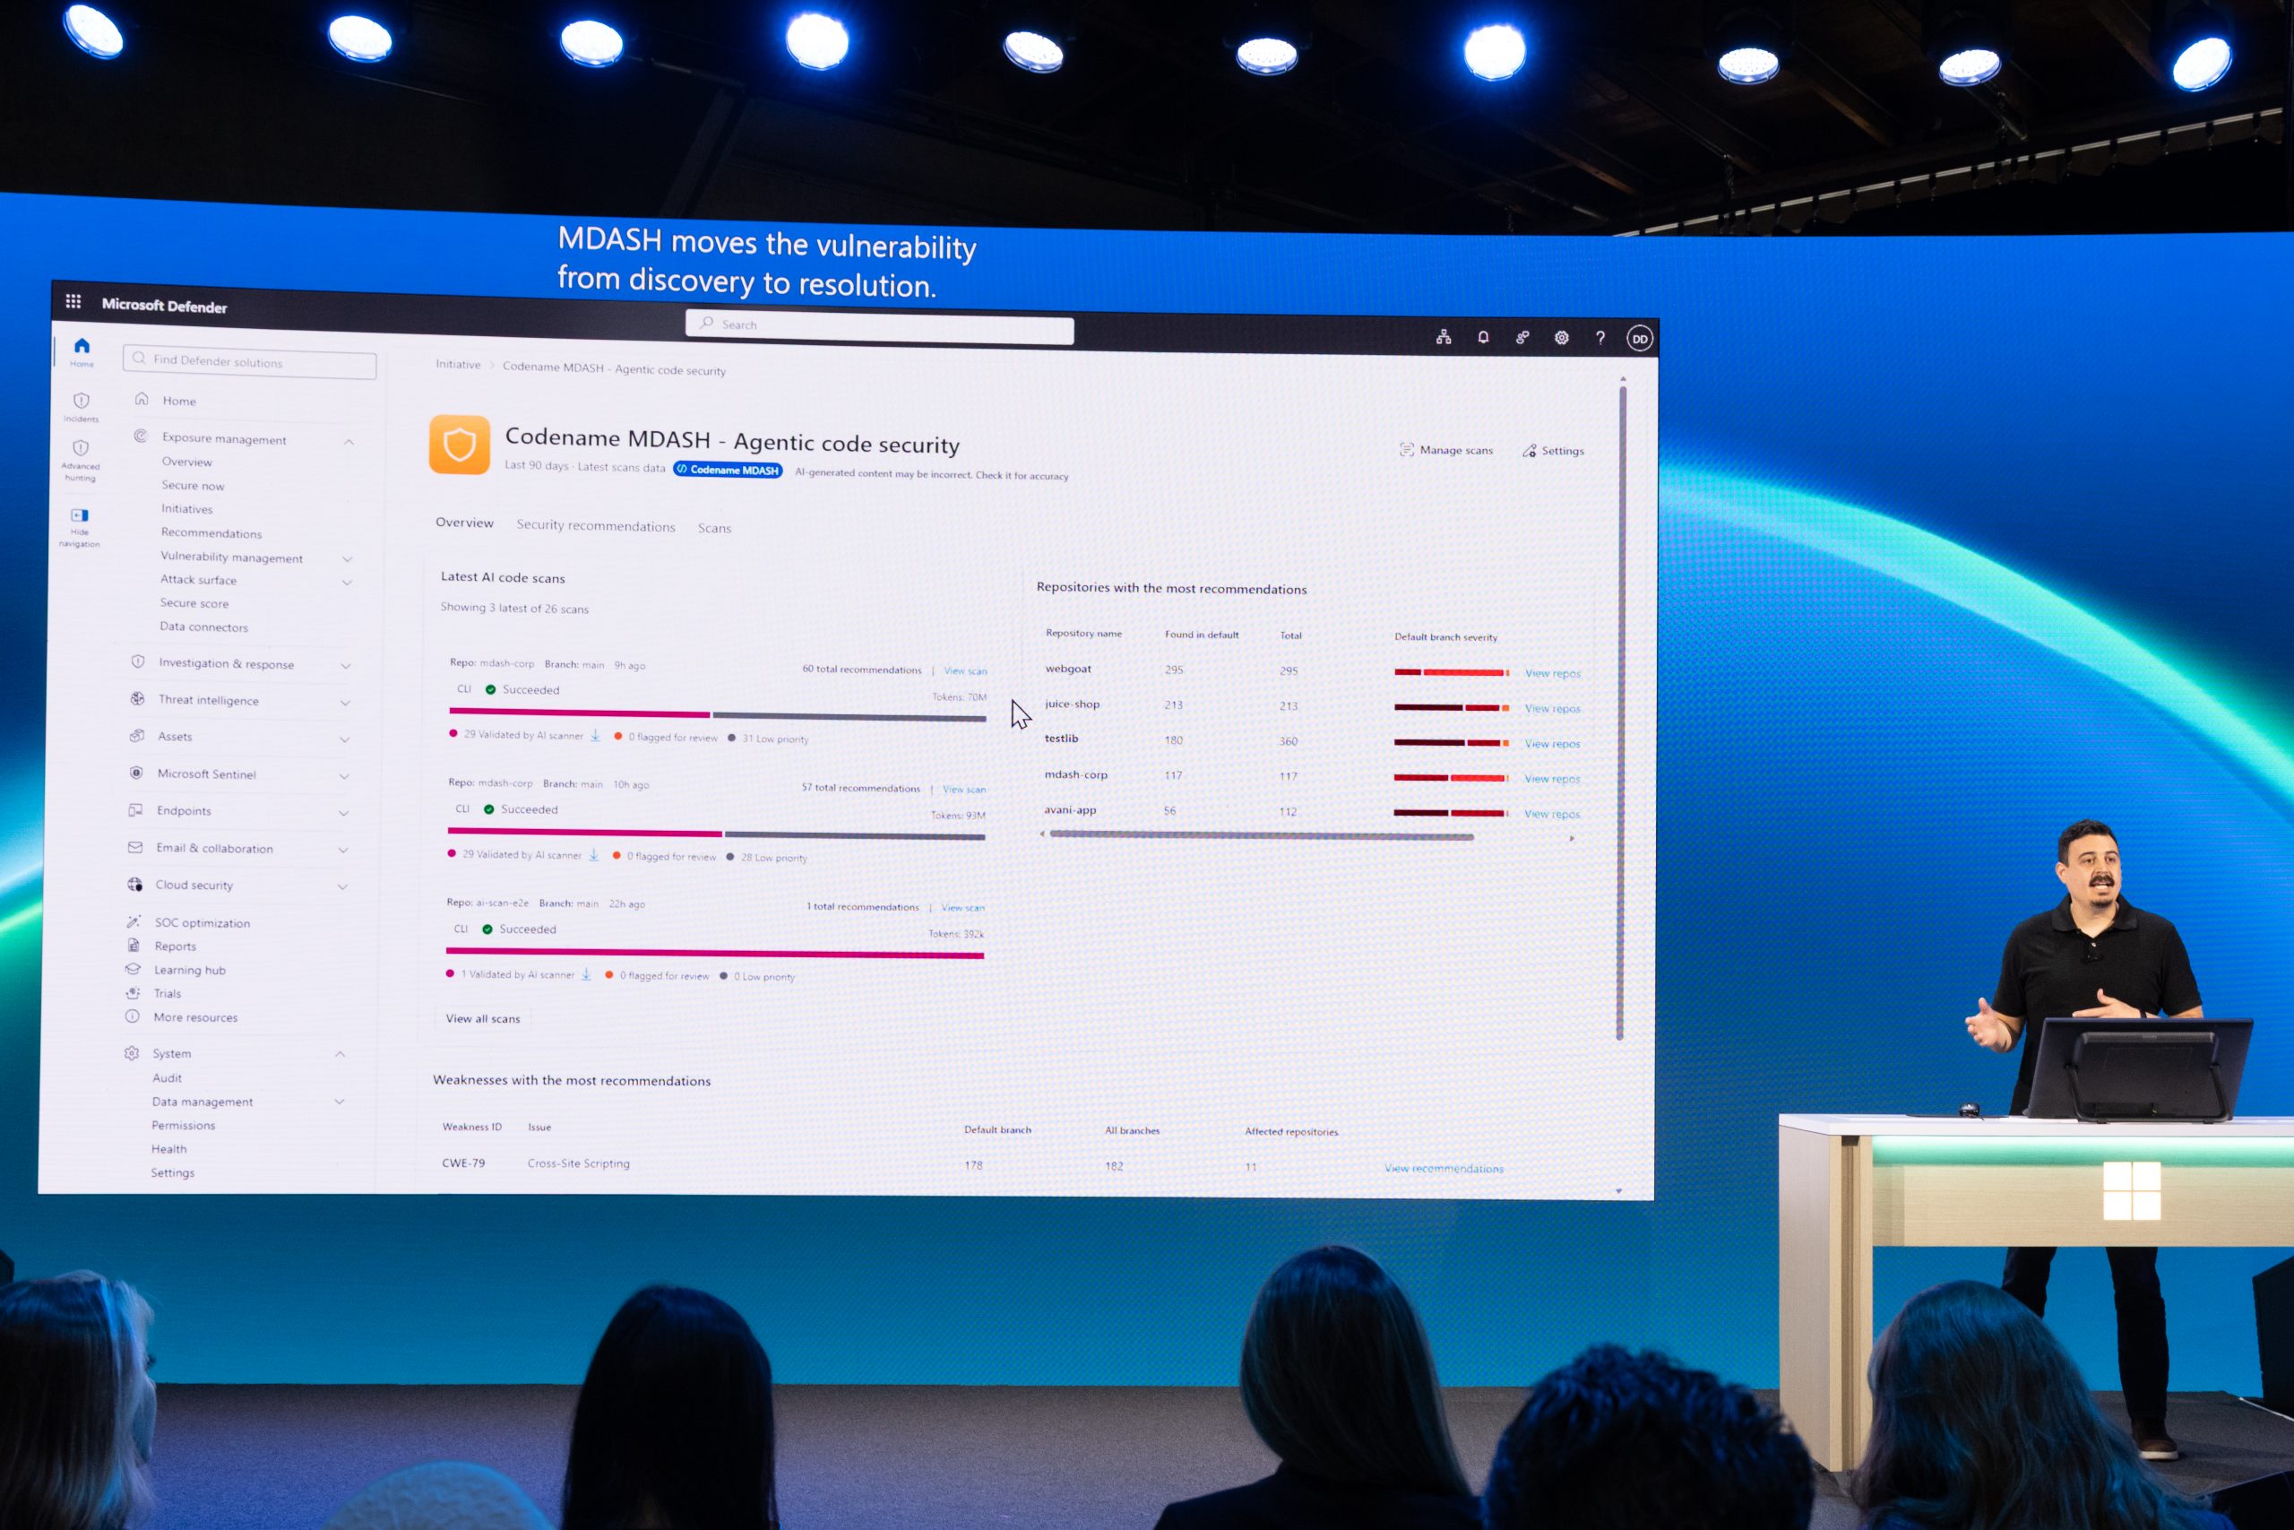Viewport: 2294px width, 1530px height.
Task: Click the repositories table horizontal scrollbar
Action: [1261, 835]
